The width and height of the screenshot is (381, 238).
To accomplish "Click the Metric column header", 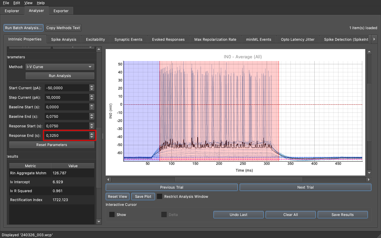I will click(x=30, y=166).
